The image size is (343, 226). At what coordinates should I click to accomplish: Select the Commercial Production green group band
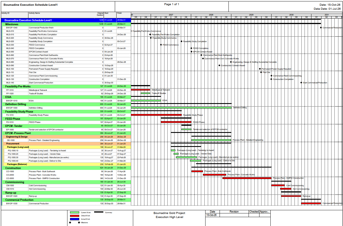(x=67, y=200)
